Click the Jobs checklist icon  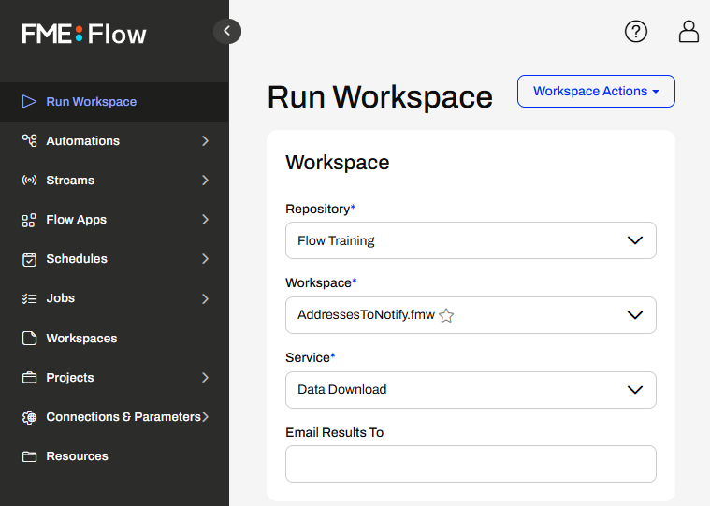click(29, 298)
